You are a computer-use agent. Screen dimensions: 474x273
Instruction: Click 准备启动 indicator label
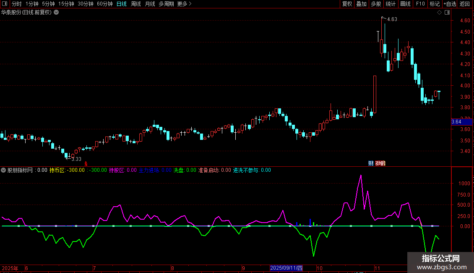[215, 170]
